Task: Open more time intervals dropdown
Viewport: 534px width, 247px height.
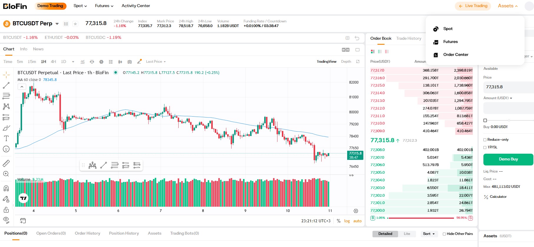Action: (73, 62)
